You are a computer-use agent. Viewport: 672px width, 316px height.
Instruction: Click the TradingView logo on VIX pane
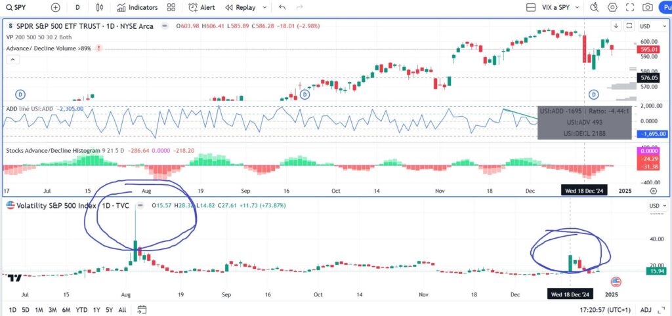point(16,278)
